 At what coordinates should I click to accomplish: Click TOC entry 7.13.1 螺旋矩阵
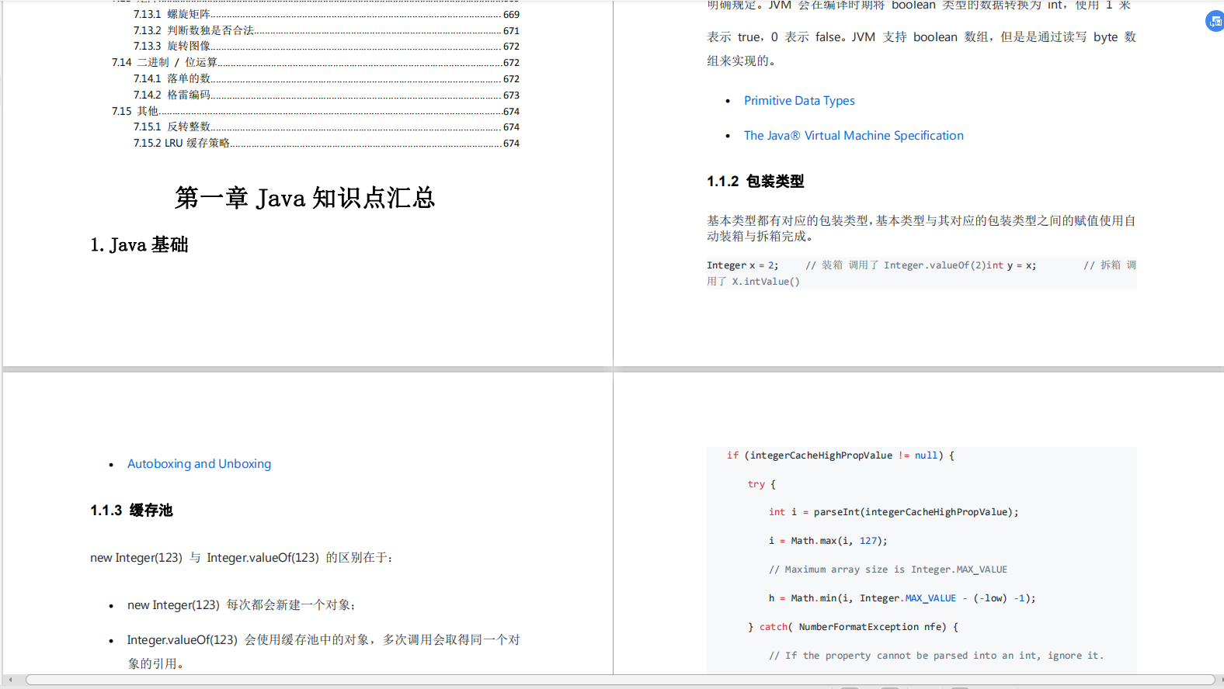[326, 14]
